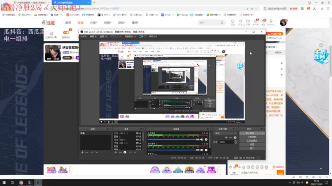Move source up in sources panel

pos(130,152)
